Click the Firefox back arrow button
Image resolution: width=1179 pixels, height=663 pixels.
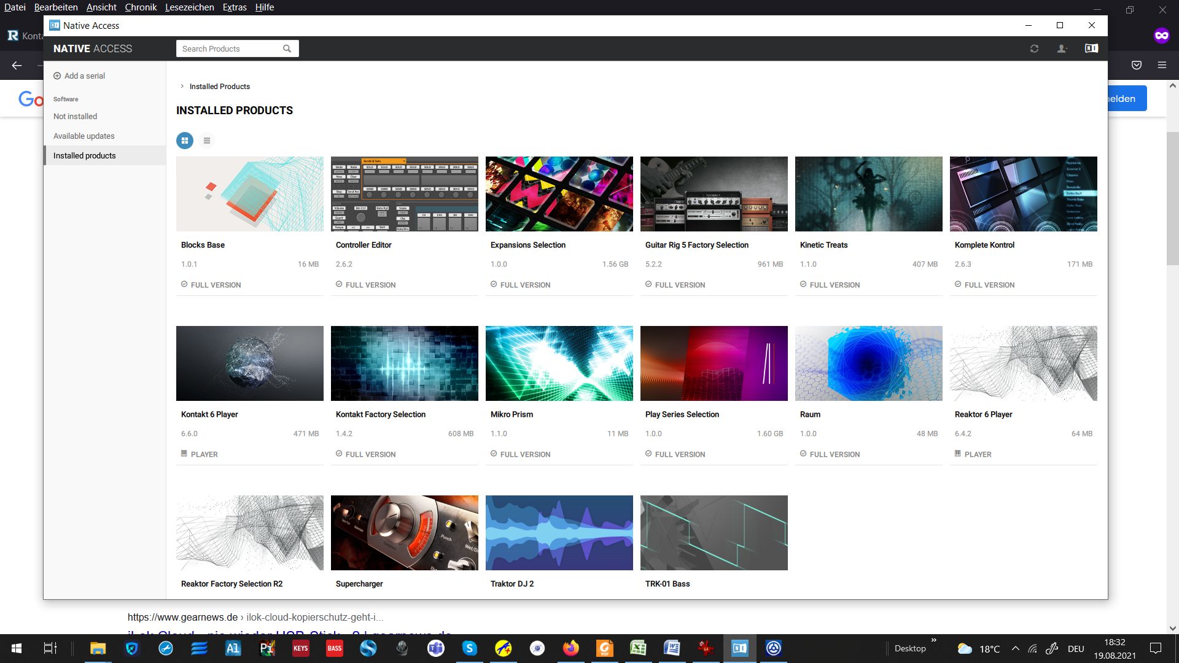(17, 65)
